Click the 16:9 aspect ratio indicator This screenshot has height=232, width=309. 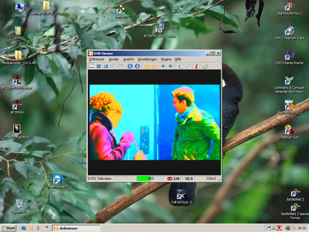click(187, 179)
